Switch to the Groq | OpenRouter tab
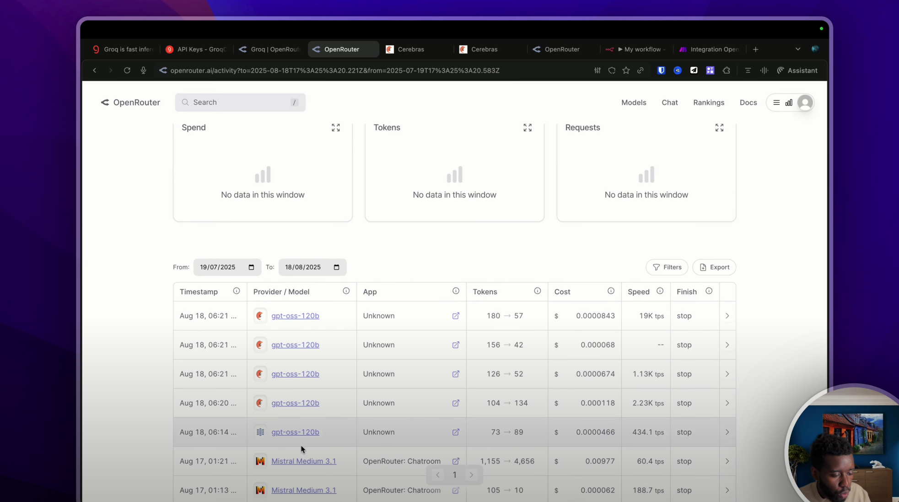Image resolution: width=899 pixels, height=502 pixels. click(270, 49)
